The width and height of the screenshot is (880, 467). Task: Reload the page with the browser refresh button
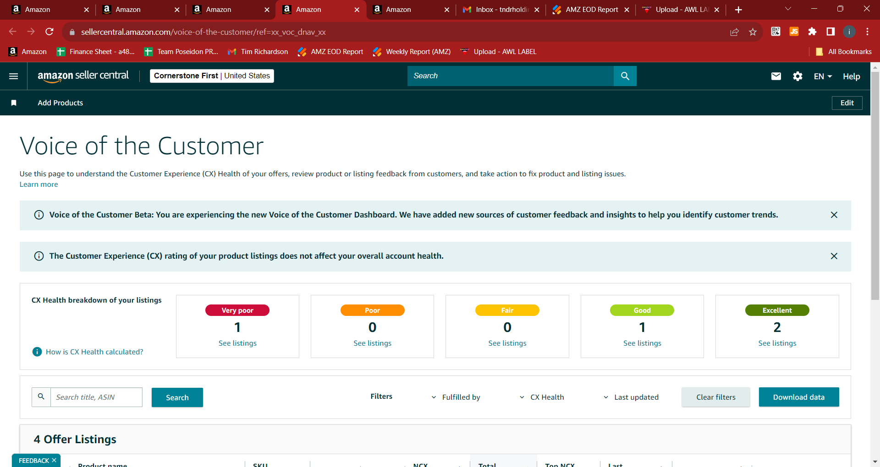tap(49, 32)
